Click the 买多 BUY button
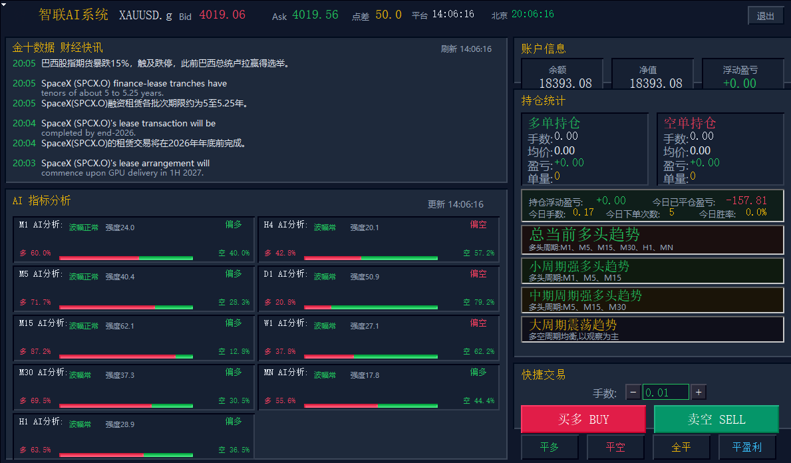The width and height of the screenshot is (791, 463). point(583,419)
